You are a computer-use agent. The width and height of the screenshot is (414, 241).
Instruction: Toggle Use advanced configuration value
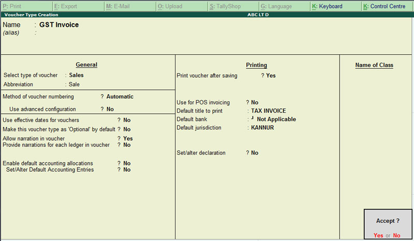[110, 110]
